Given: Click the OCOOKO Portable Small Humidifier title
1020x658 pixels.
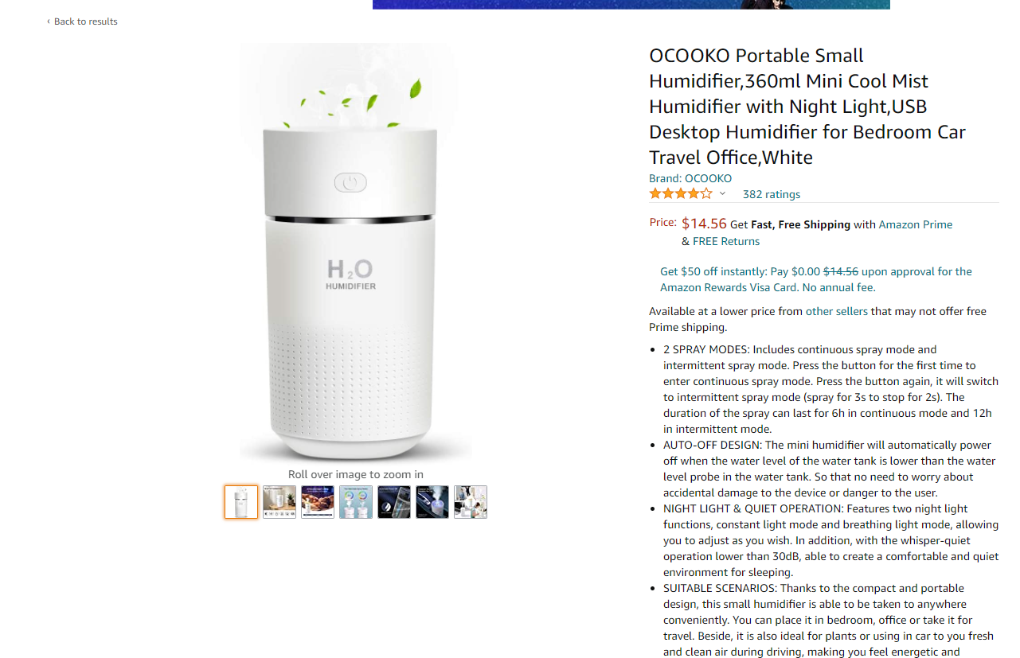Looking at the screenshot, I should click(x=808, y=107).
